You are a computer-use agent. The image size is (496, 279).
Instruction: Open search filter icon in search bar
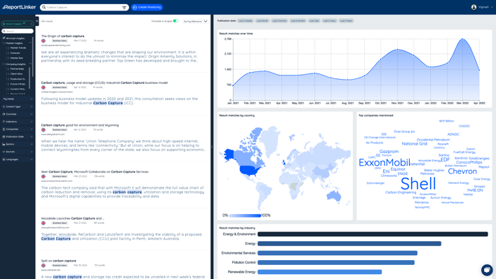point(124,7)
